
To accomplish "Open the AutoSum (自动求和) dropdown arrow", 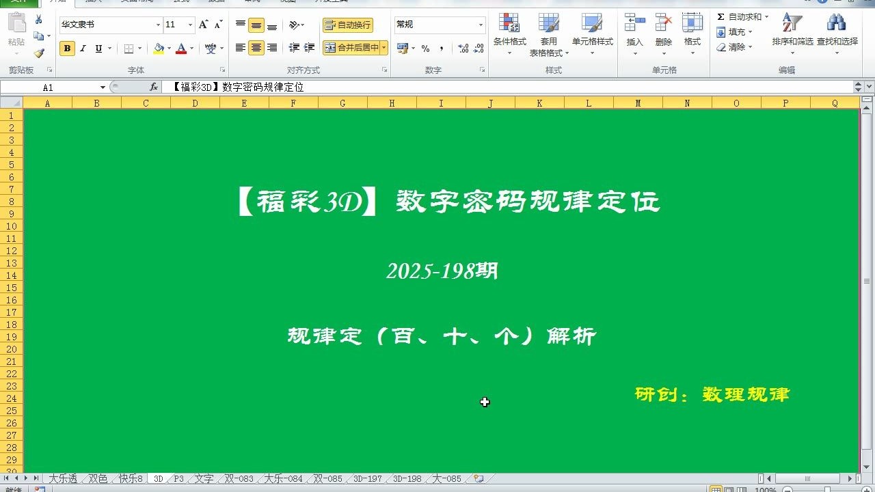I will coord(766,17).
